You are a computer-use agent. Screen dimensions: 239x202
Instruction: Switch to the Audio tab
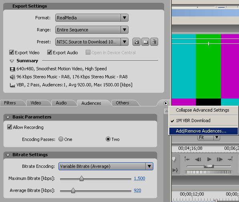click(61, 103)
